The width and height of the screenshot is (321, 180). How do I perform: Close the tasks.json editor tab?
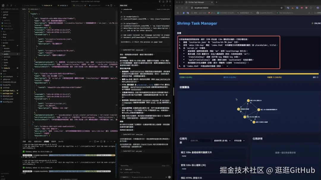tap(85, 5)
